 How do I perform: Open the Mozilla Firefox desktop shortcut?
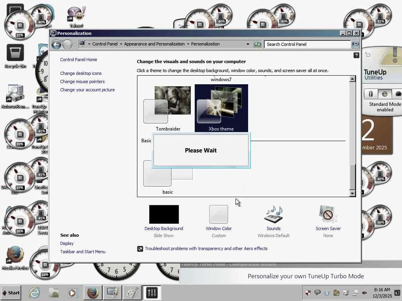click(x=15, y=258)
